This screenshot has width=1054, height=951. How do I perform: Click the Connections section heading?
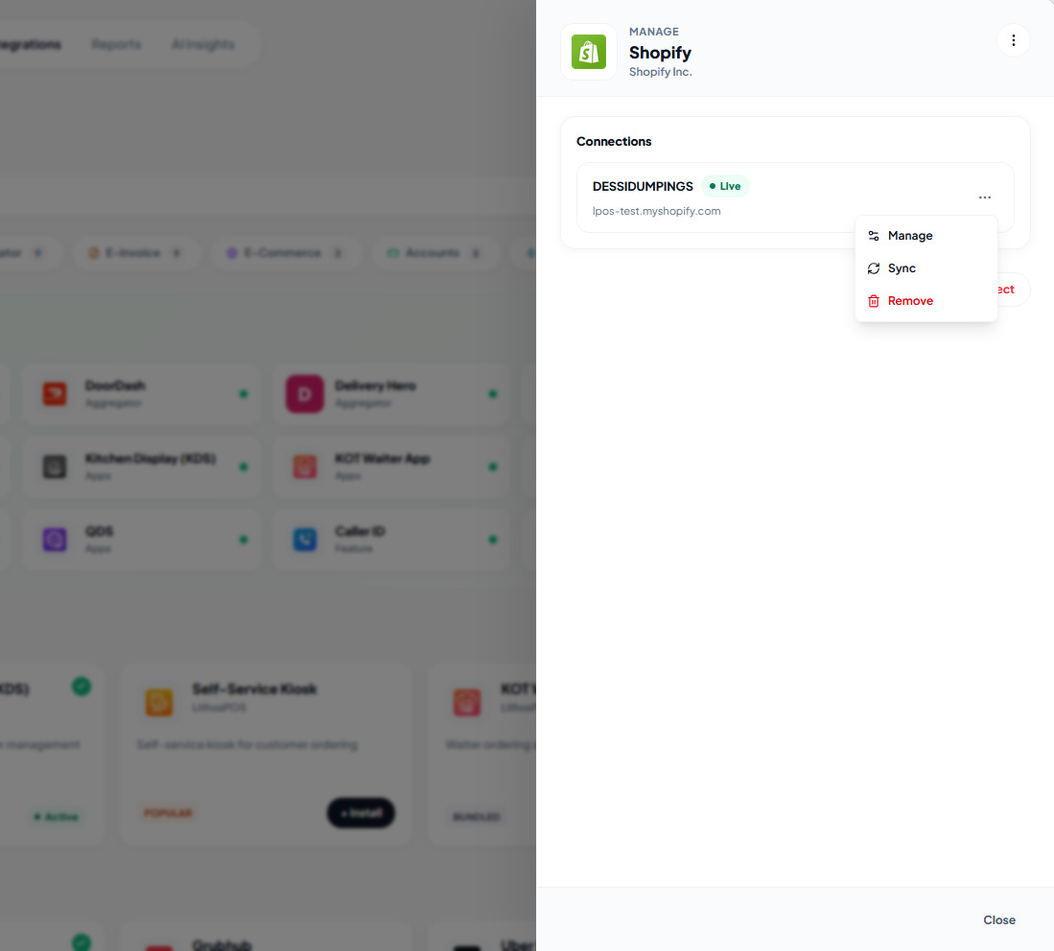[613, 141]
